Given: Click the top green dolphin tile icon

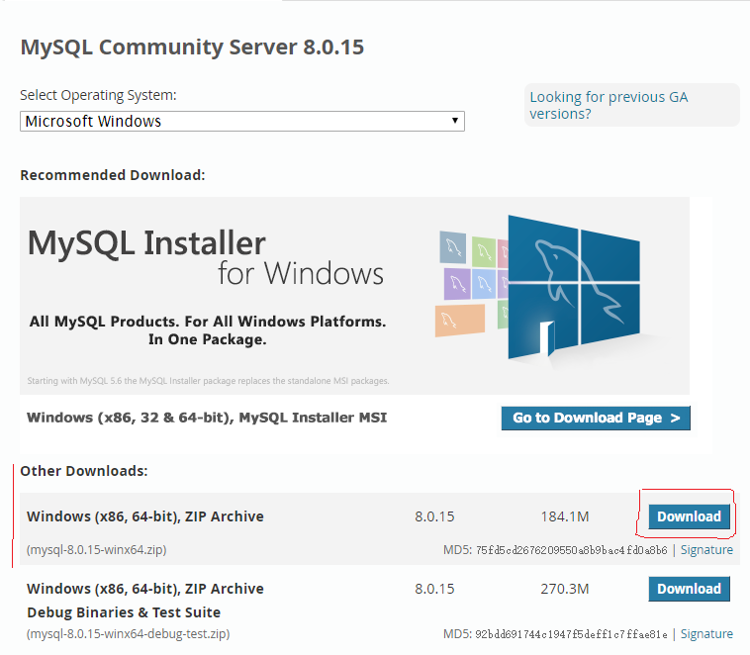Looking at the screenshot, I should pos(484,251).
